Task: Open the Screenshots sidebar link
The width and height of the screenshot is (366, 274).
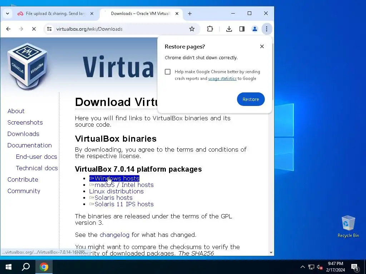Action: (25, 123)
